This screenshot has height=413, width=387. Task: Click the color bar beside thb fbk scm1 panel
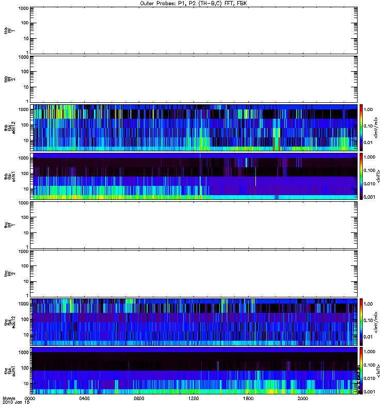tap(361, 176)
